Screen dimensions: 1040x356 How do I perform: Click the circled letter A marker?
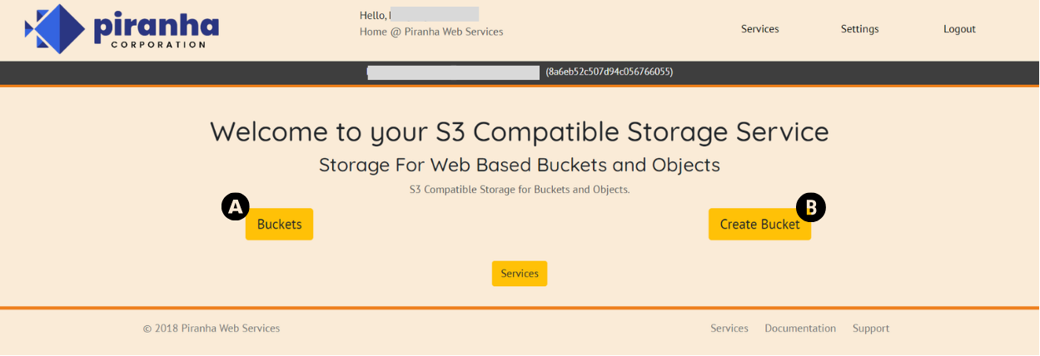(x=236, y=206)
